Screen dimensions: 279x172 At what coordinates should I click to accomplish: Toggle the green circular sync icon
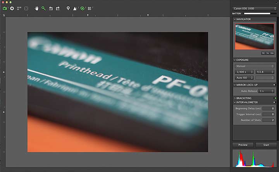[82, 9]
